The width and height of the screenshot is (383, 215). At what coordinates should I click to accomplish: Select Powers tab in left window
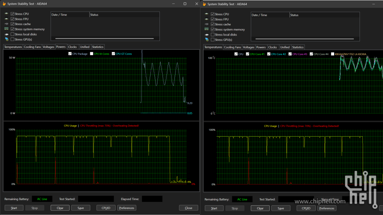pyautogui.click(x=61, y=46)
